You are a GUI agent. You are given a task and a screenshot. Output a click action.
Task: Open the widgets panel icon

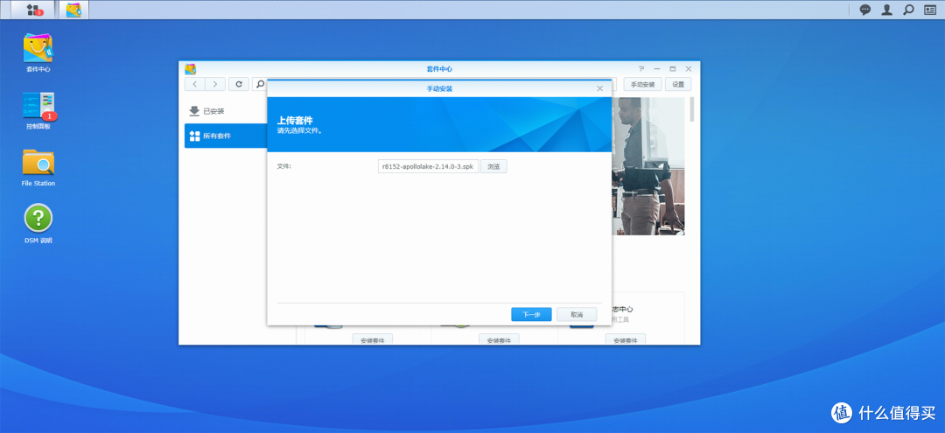930,10
